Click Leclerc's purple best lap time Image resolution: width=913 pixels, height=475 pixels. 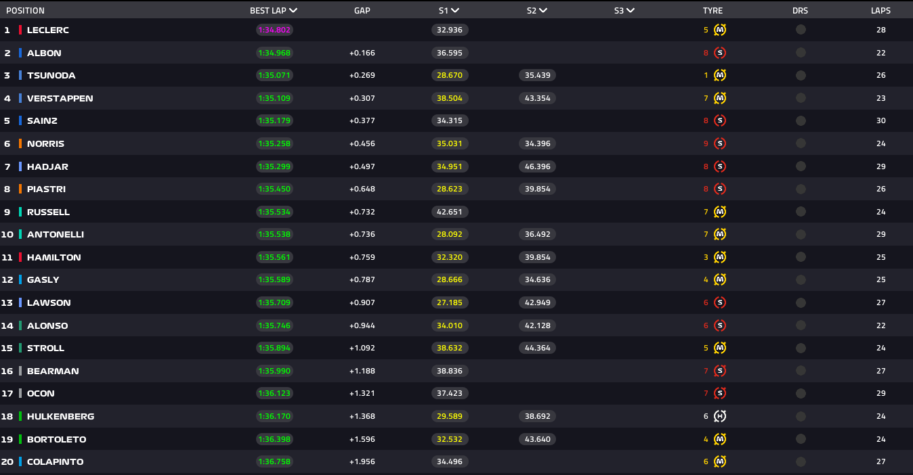tap(274, 30)
